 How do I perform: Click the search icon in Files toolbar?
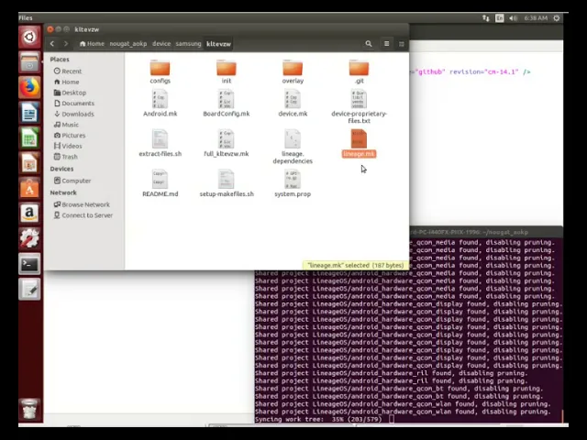(x=369, y=44)
